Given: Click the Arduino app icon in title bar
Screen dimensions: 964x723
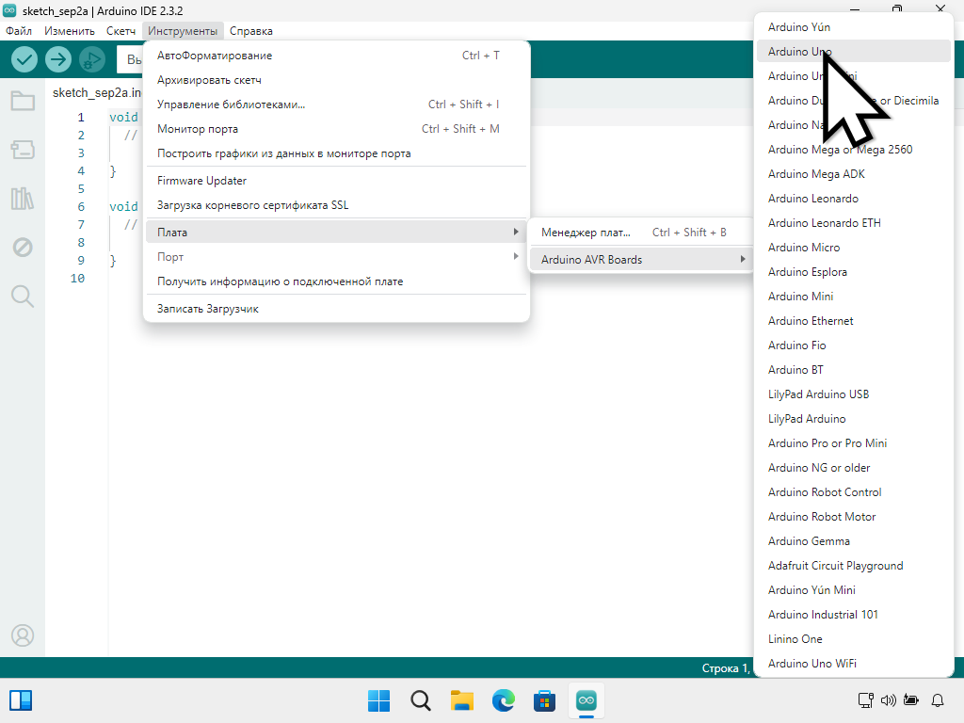Looking at the screenshot, I should pyautogui.click(x=9, y=10).
